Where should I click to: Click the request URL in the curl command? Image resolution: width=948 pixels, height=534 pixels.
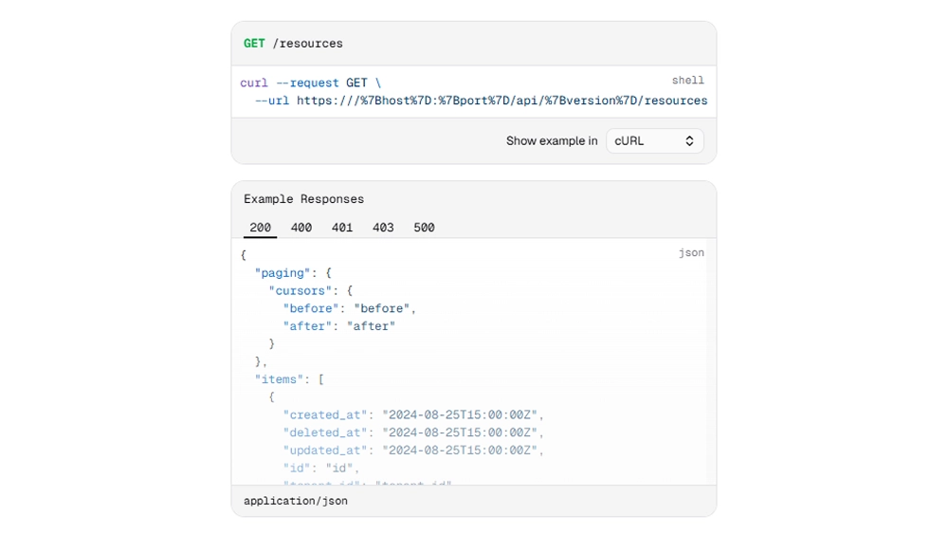[501, 101]
